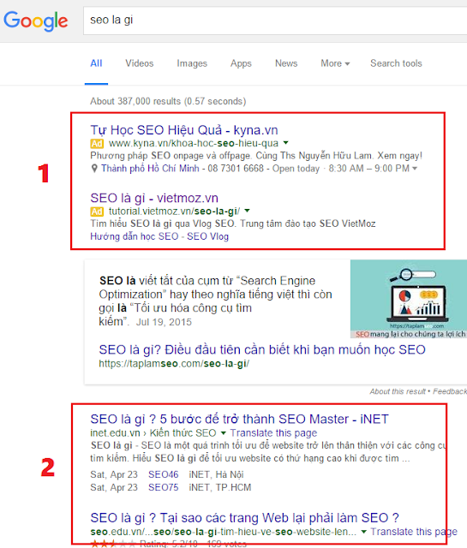Click the search box containing 'seo la gi'

tap(275, 21)
